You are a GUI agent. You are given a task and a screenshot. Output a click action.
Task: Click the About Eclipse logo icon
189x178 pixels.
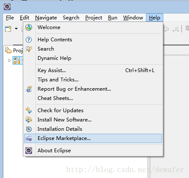29,151
